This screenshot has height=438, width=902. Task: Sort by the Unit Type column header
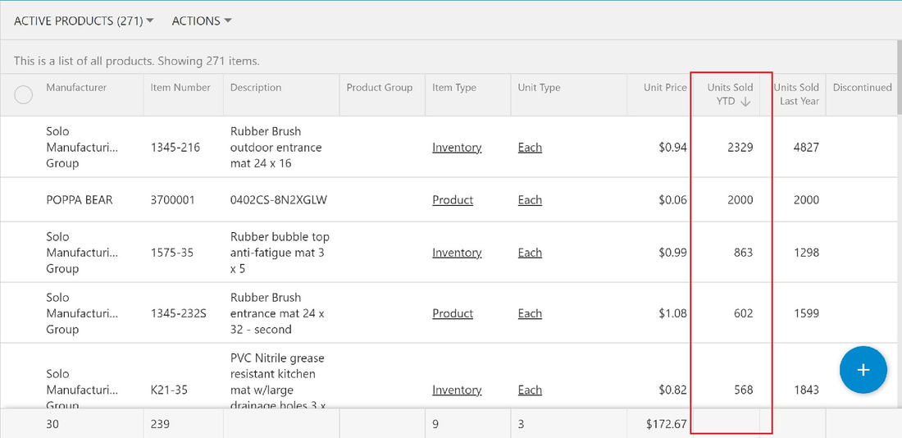coord(539,88)
